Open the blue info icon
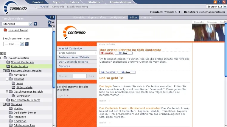The image size is (227, 127). [219, 2]
